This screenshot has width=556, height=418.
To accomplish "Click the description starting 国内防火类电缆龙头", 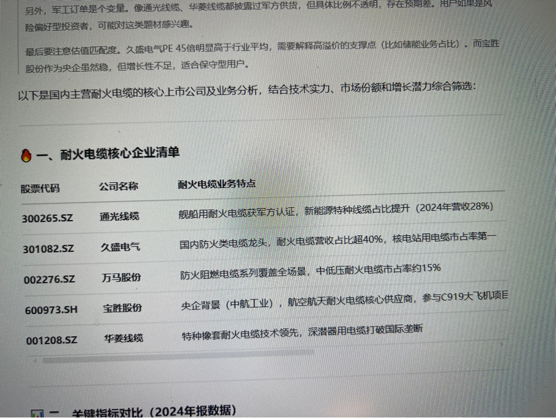I will pyautogui.click(x=338, y=241).
